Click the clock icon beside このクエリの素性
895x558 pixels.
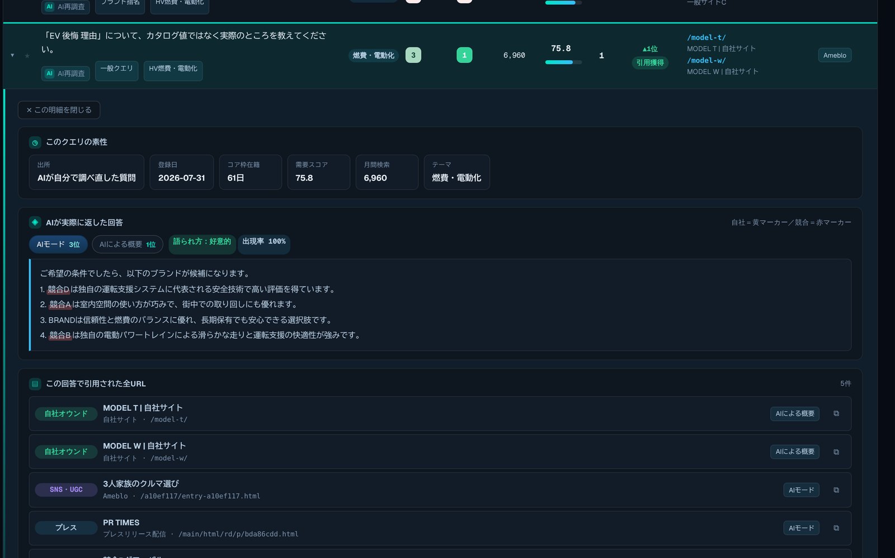coord(35,142)
